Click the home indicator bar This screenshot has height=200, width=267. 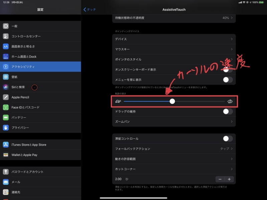[x=133, y=198]
